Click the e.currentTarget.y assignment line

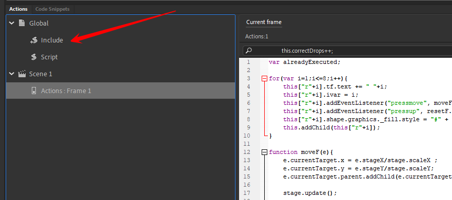359,168
